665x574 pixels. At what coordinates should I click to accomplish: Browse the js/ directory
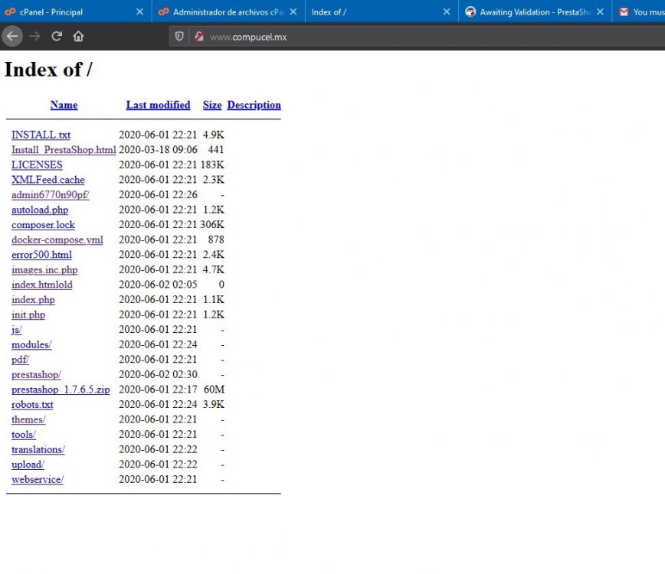coord(17,330)
